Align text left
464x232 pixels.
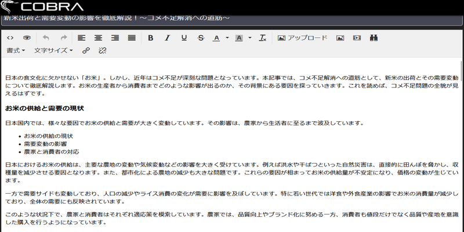(81, 38)
